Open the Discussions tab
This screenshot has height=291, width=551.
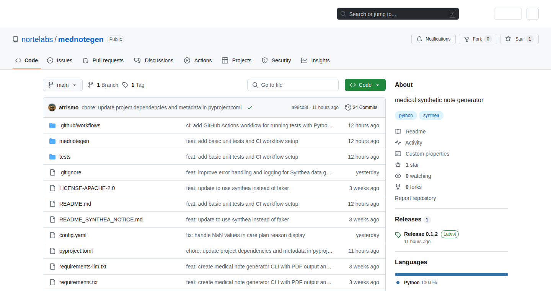[x=154, y=60]
